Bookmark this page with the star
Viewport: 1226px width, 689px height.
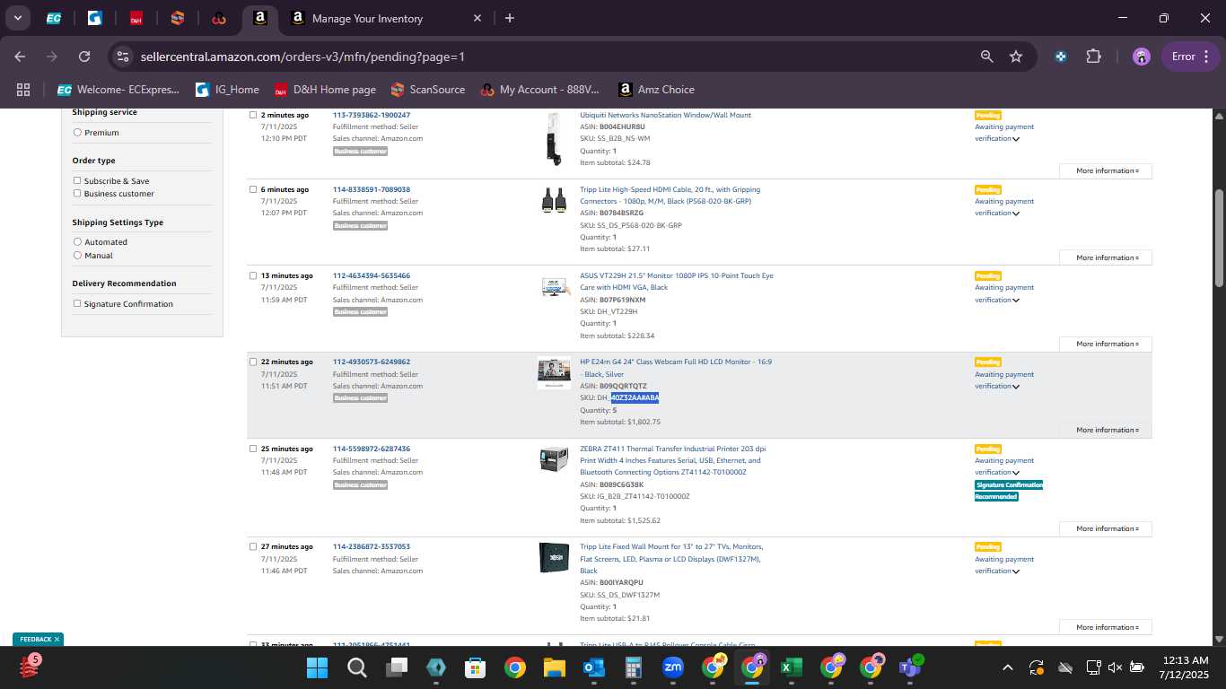coord(1016,57)
